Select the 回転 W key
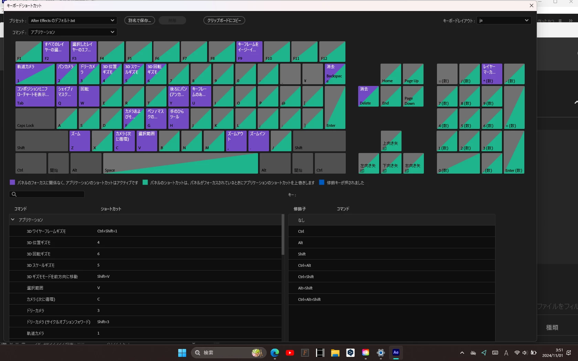 click(89, 96)
